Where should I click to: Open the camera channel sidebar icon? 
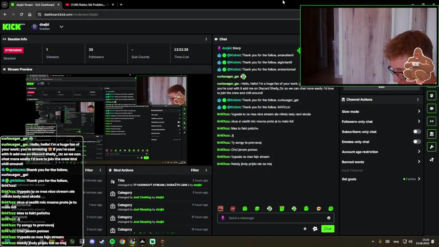coord(431,134)
